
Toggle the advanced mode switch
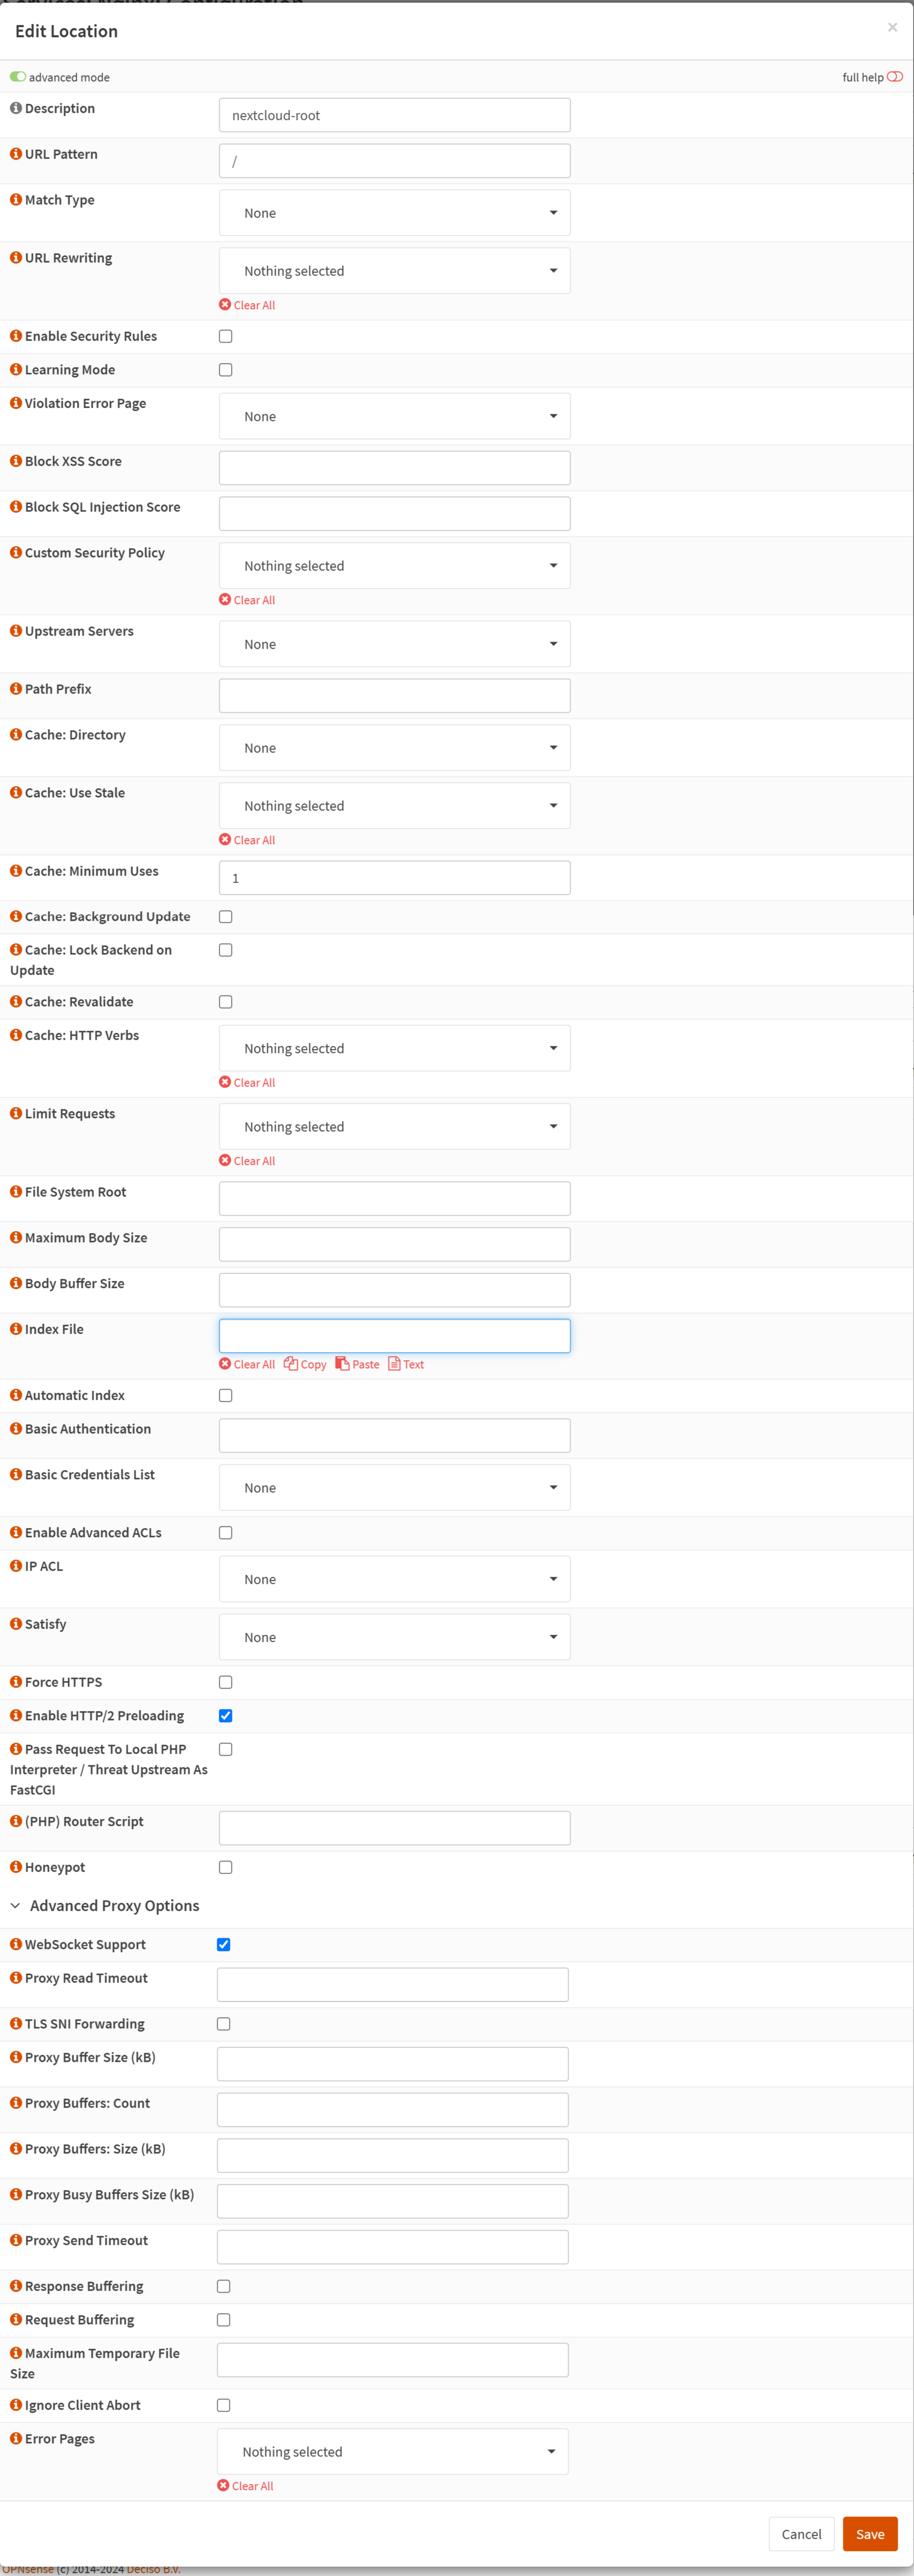coord(18,77)
